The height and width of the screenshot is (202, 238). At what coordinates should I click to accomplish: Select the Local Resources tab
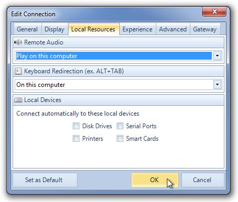[94, 29]
